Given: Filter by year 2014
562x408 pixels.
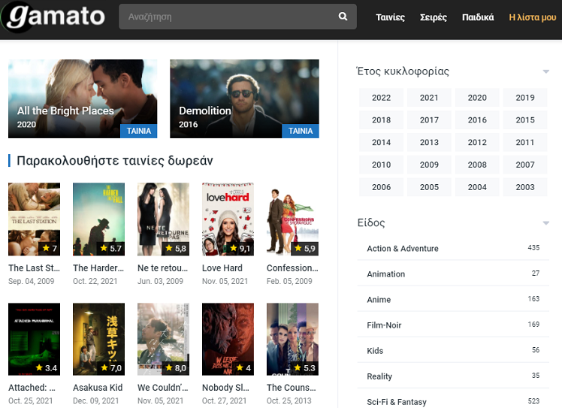Looking at the screenshot, I should (x=381, y=142).
